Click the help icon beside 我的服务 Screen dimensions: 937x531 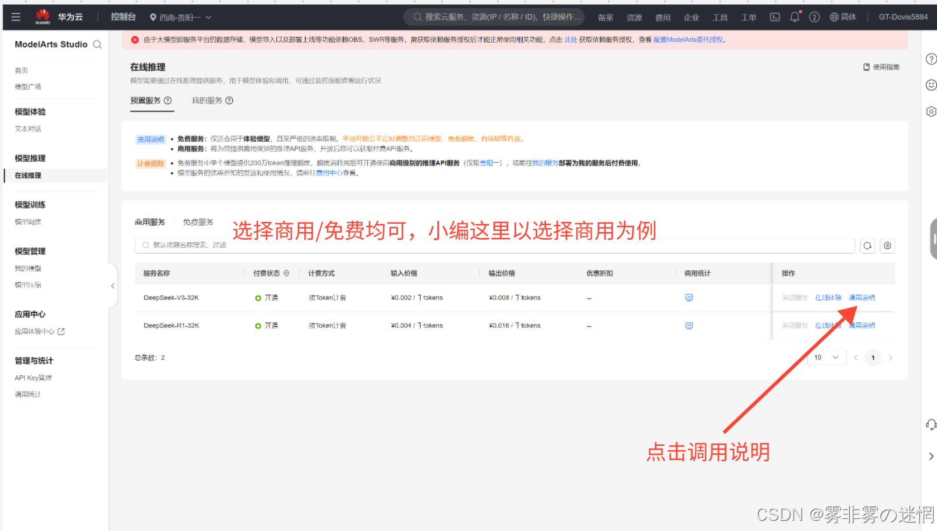pyautogui.click(x=229, y=100)
